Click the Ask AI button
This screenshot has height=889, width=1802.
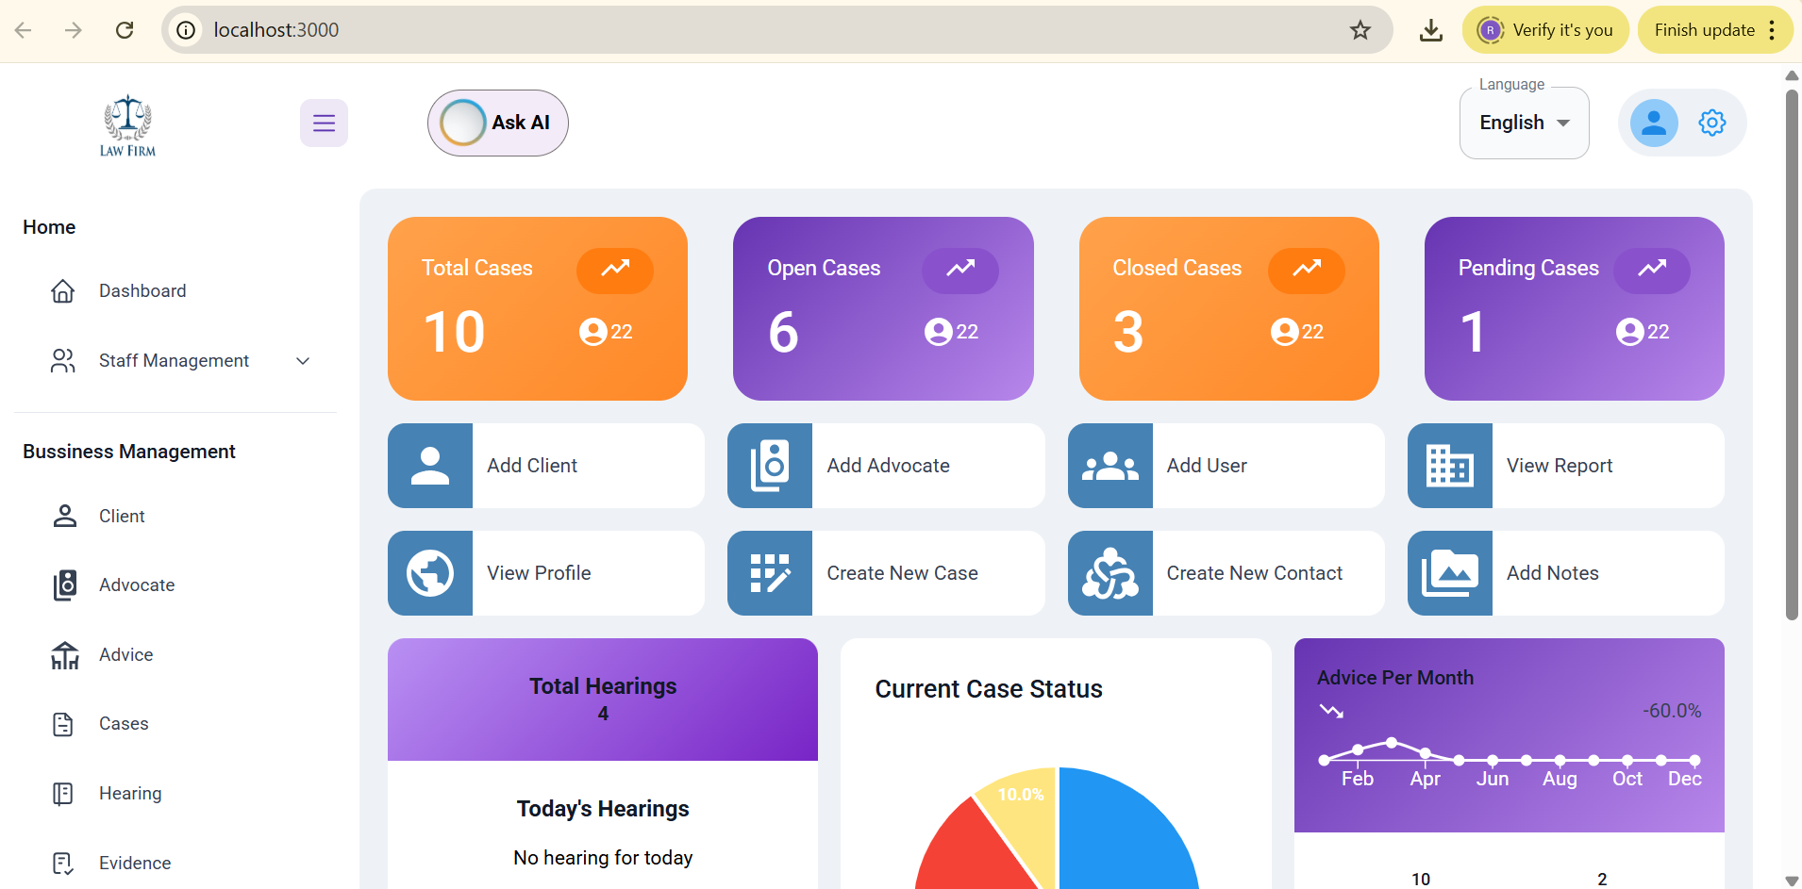click(497, 123)
